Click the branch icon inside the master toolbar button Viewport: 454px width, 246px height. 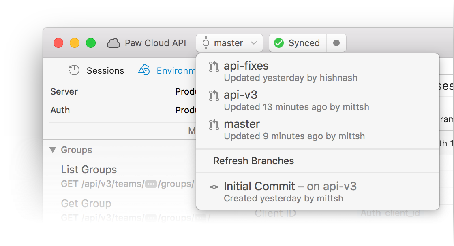(206, 42)
